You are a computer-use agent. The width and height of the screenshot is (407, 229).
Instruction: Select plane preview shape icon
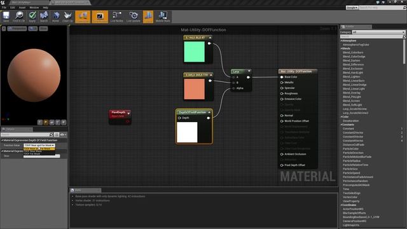coord(52,122)
